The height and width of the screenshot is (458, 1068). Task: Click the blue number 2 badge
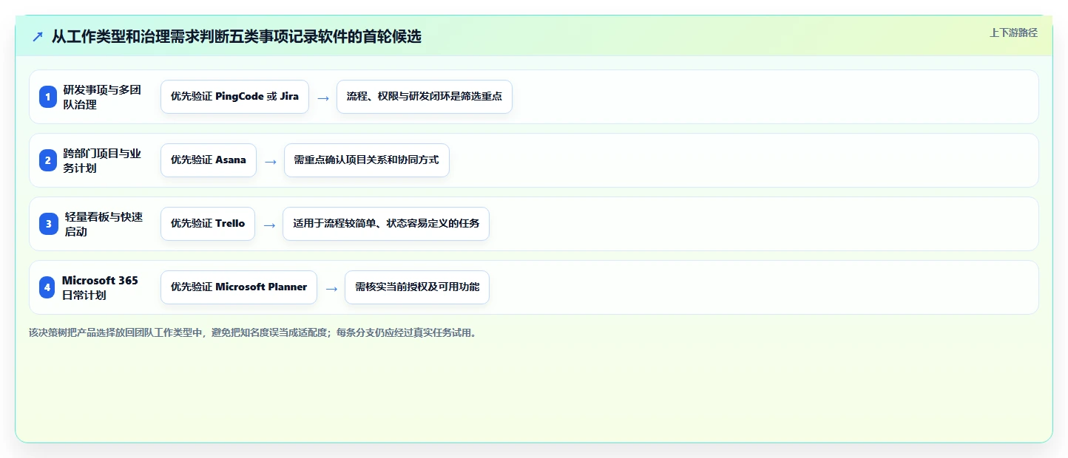pos(48,160)
